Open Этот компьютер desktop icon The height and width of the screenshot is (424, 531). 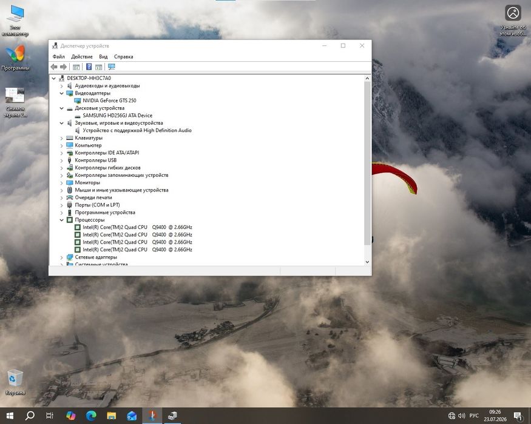[15, 20]
